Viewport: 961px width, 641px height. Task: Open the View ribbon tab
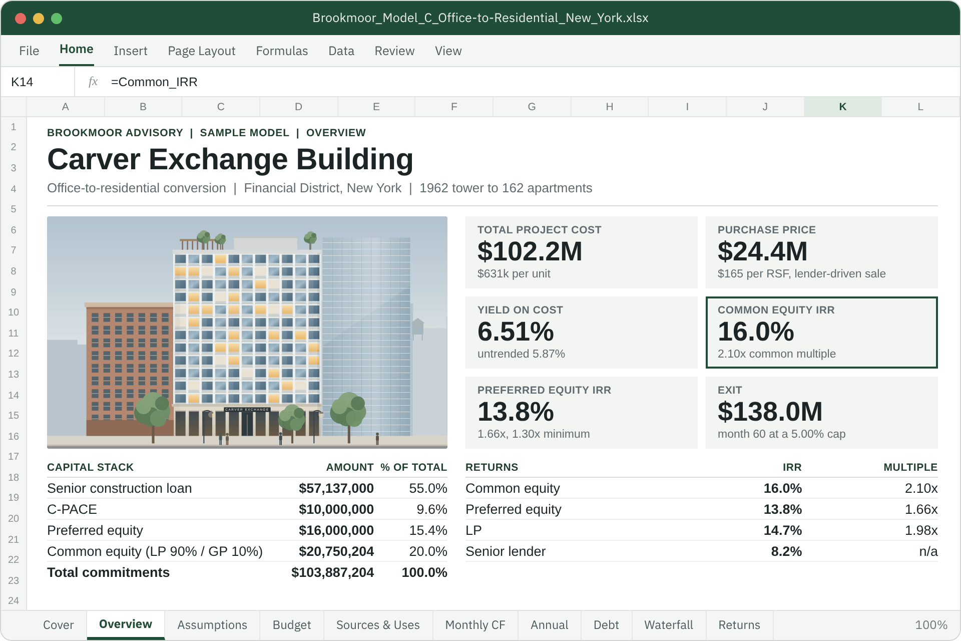click(448, 51)
